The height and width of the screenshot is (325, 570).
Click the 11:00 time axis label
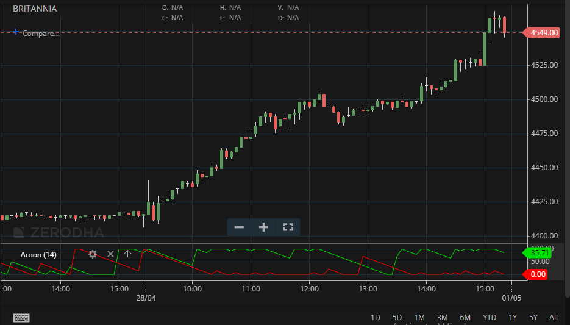click(x=251, y=289)
